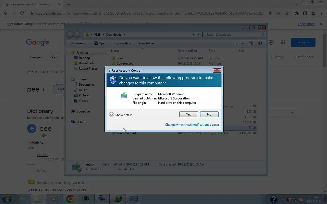This screenshot has height=204, width=327.
Task: Click No in User Account Control dialog
Action: tap(209, 114)
